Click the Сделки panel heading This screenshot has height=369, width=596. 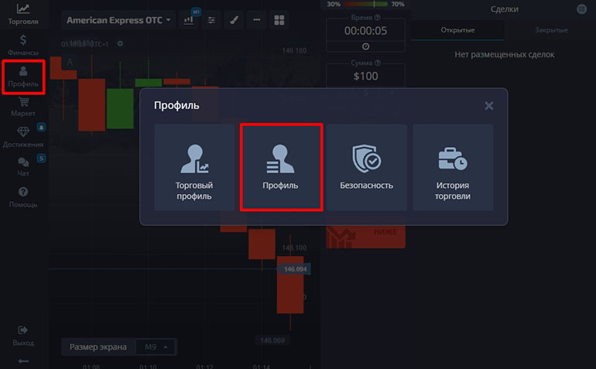tap(504, 9)
